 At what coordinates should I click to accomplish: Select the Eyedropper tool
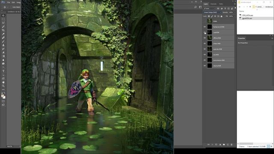point(3,34)
